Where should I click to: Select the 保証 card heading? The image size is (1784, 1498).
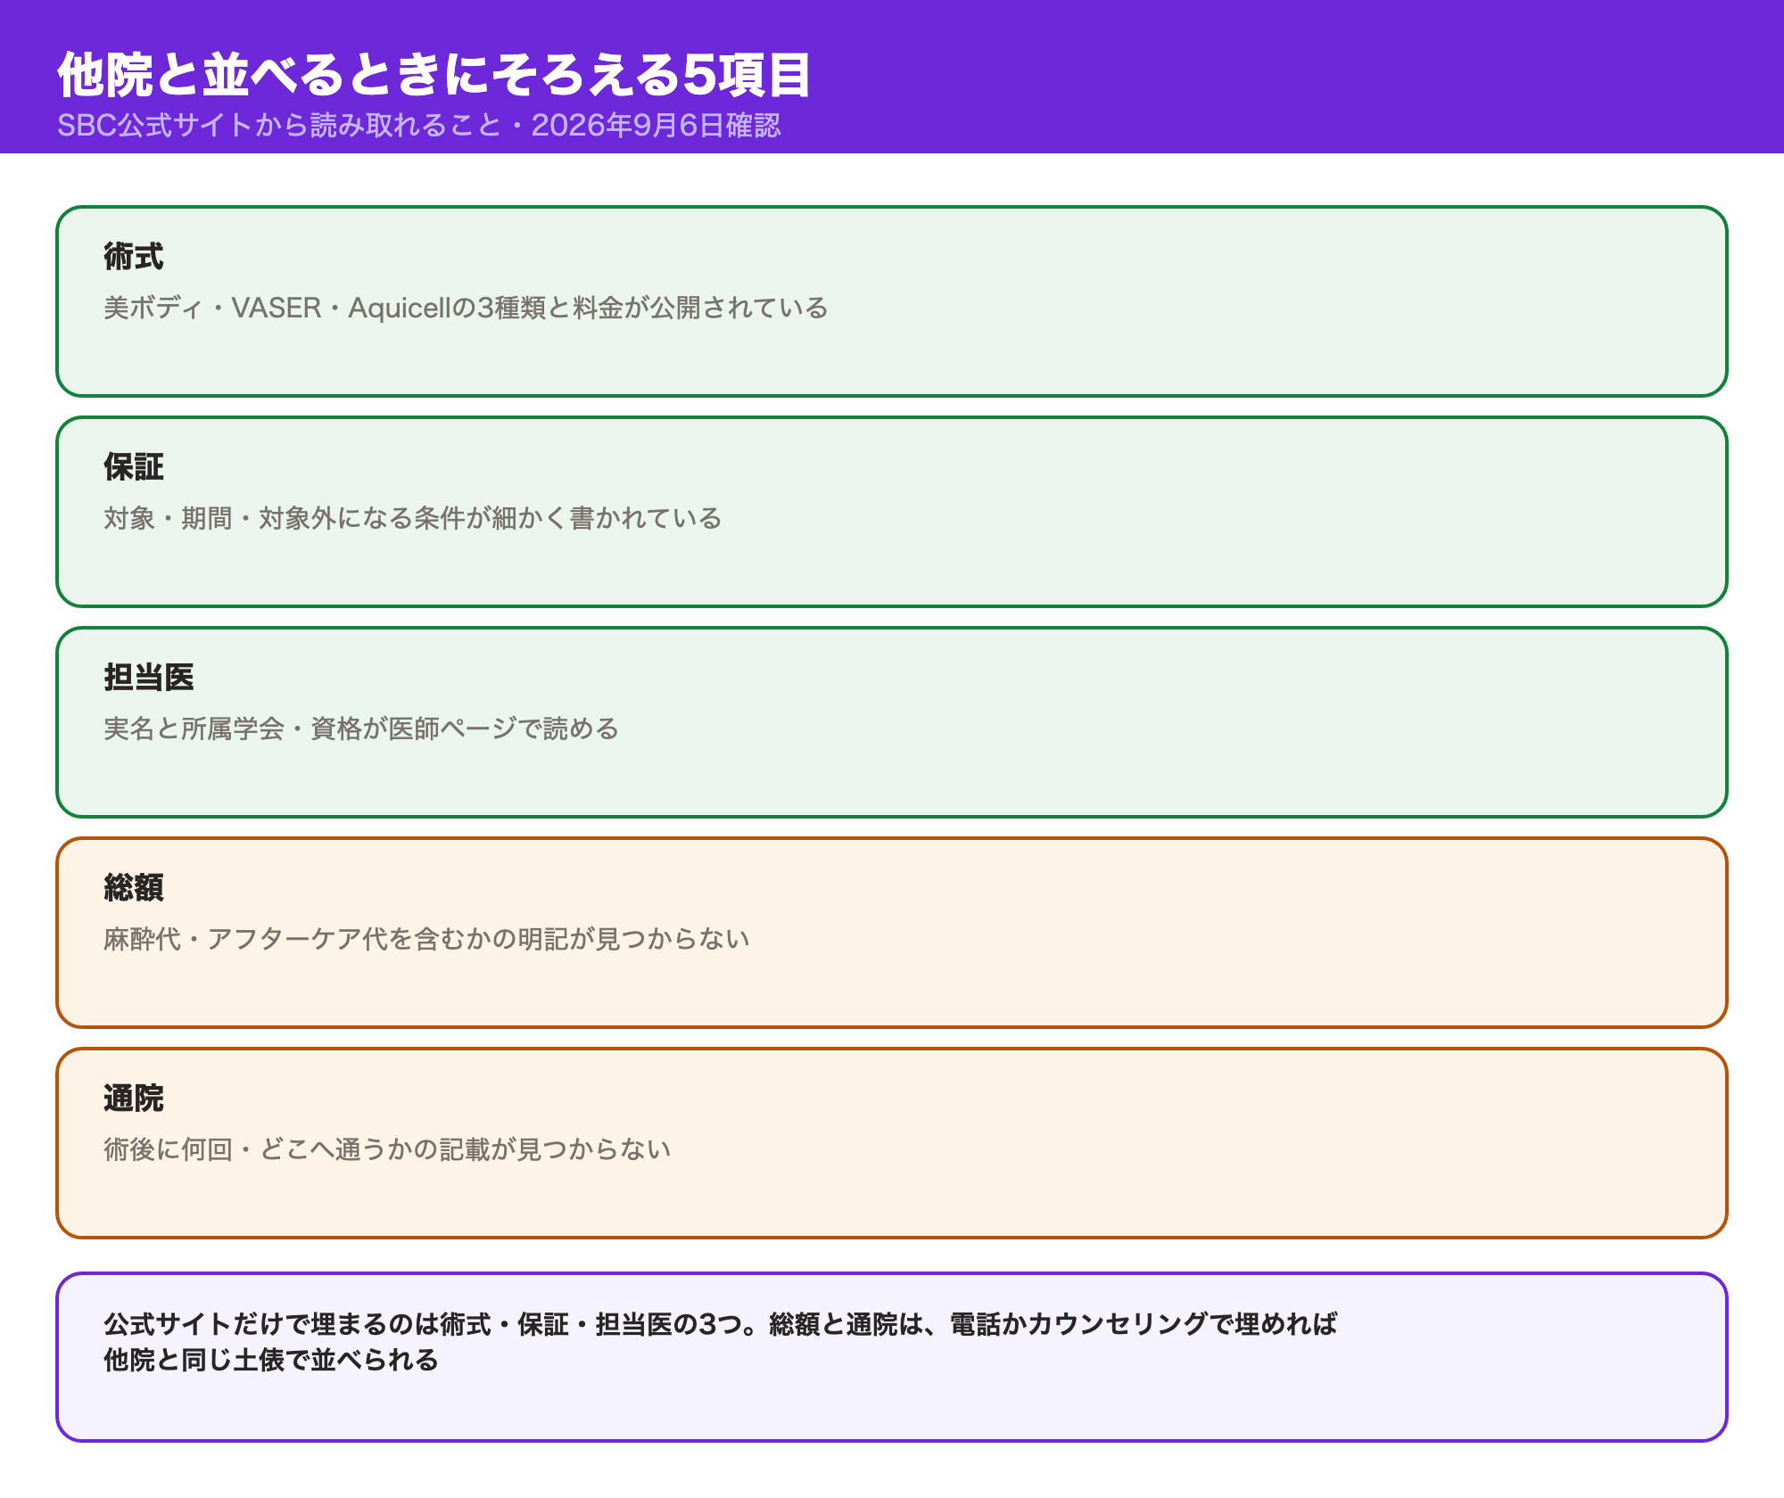tap(134, 467)
